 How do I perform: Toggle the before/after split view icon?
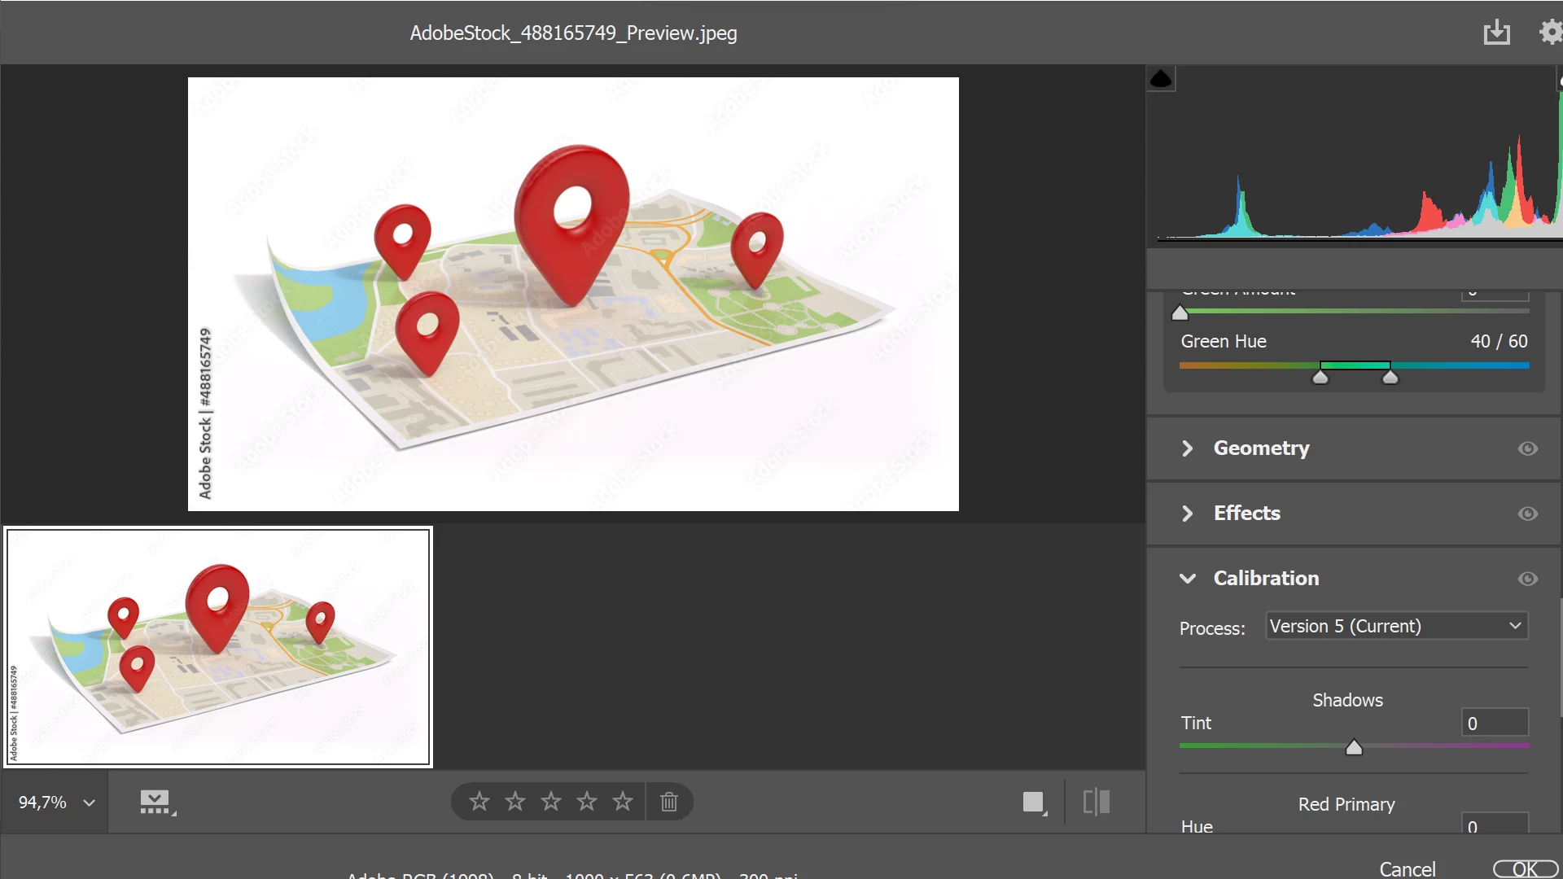pos(1097,802)
